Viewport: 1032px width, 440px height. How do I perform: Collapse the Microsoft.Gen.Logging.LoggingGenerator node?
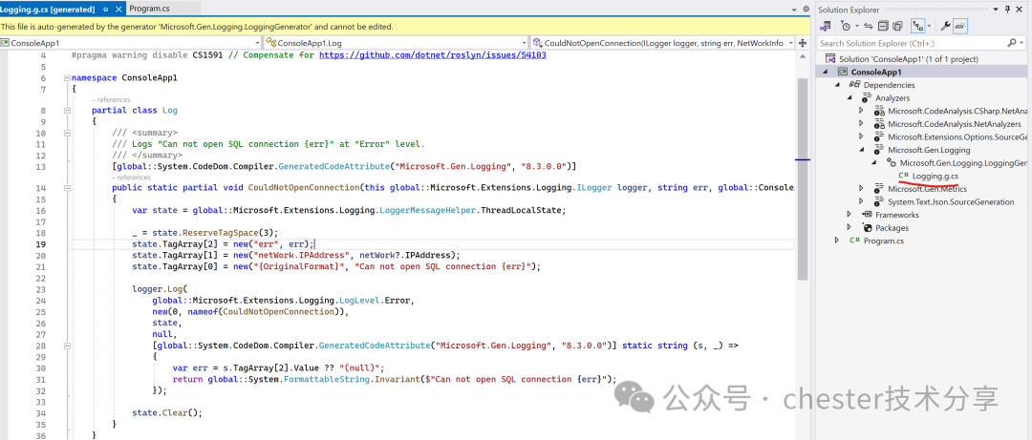click(x=874, y=162)
